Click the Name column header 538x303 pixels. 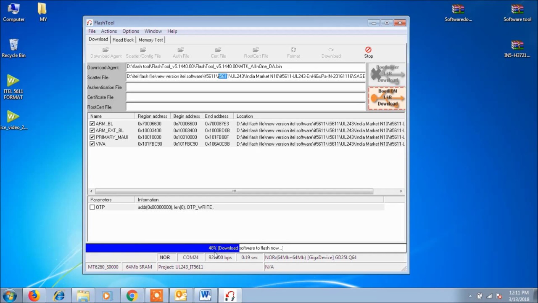coord(111,116)
